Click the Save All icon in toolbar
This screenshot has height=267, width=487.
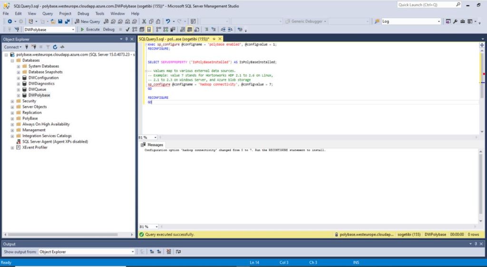pos(67,21)
